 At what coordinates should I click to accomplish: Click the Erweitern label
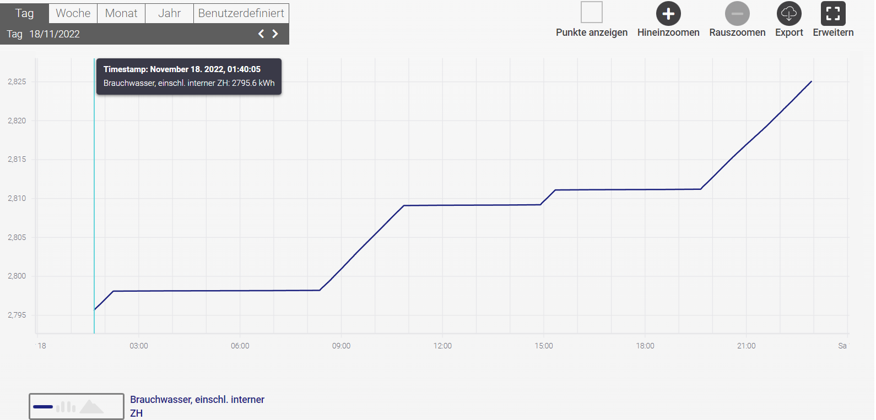click(x=833, y=32)
